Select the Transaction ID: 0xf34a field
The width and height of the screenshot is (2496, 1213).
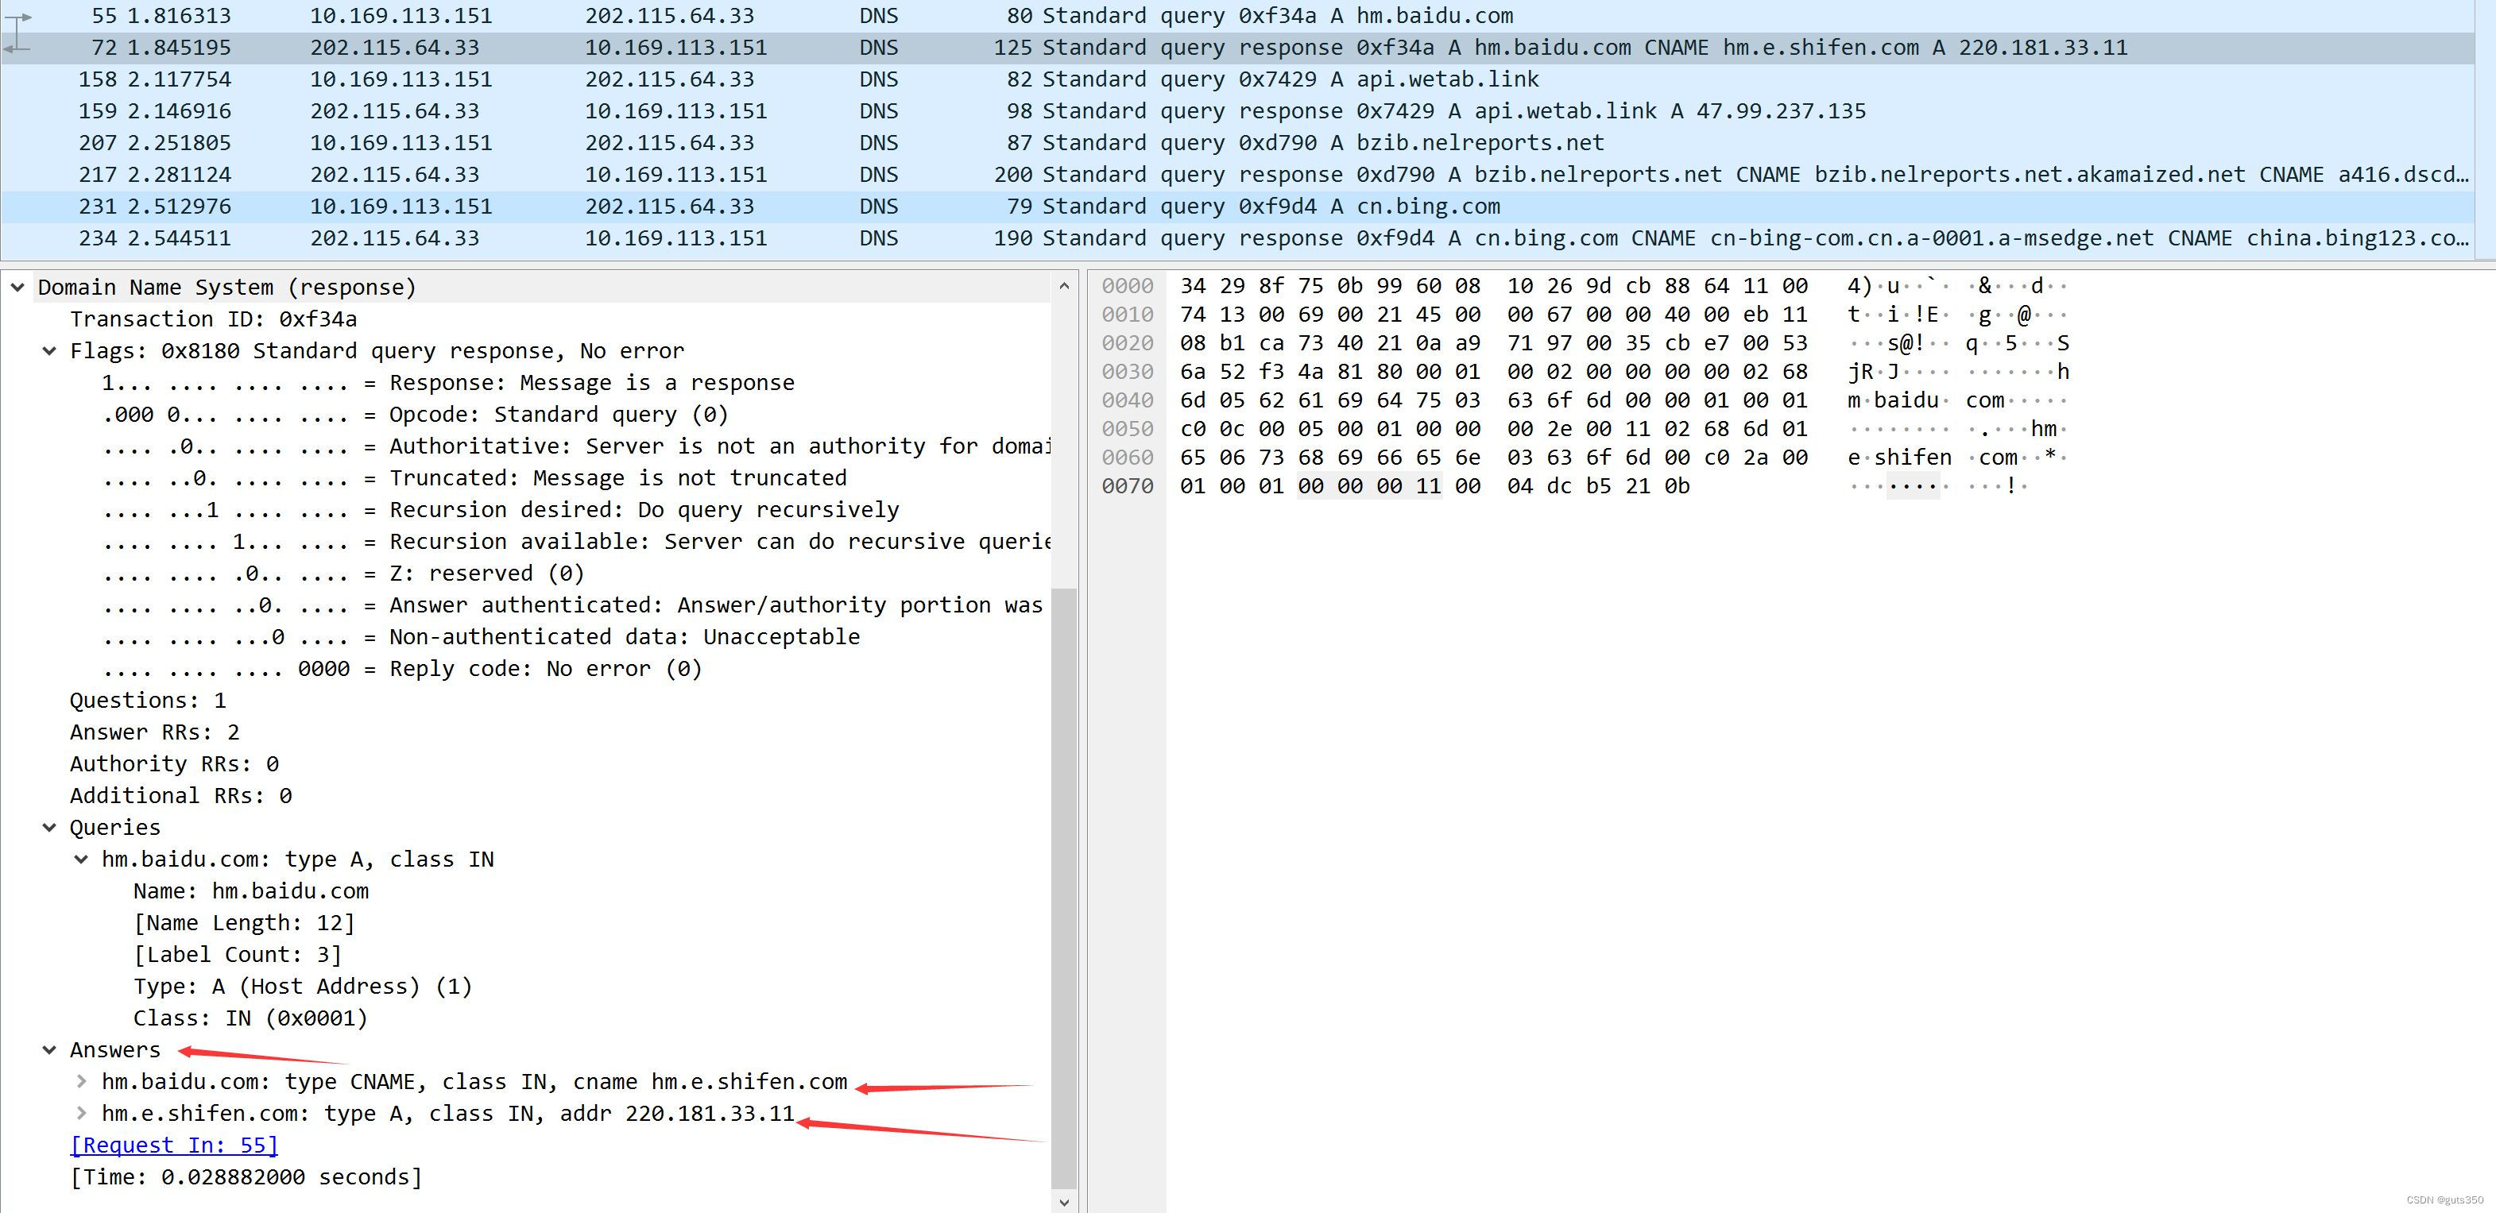[x=213, y=319]
